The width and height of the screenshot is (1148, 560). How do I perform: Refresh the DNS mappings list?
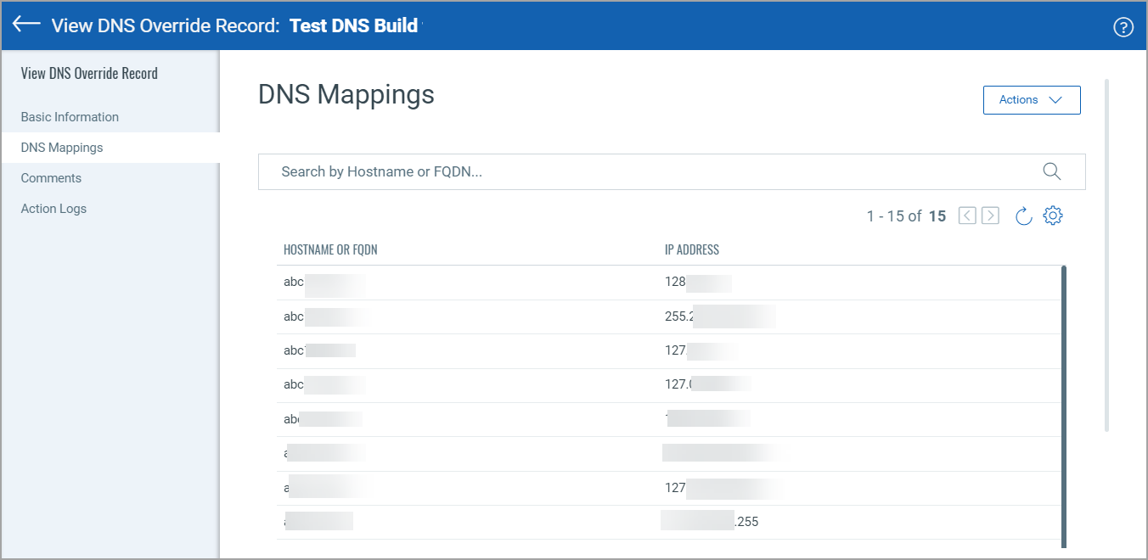click(x=1022, y=215)
